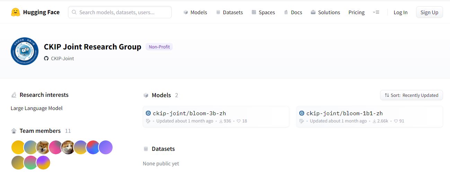
Task: Click the CKIP organization logo avatar
Action: point(25,51)
